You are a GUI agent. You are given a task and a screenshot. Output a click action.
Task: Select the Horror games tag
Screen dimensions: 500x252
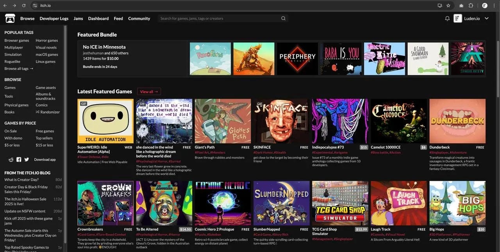(47, 41)
